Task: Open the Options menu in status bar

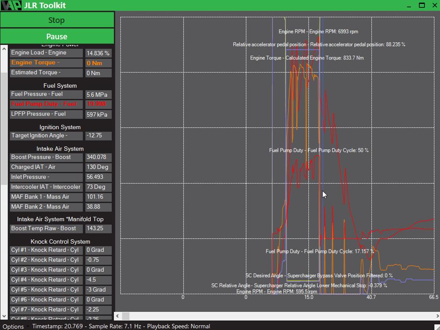Action: click(13, 326)
